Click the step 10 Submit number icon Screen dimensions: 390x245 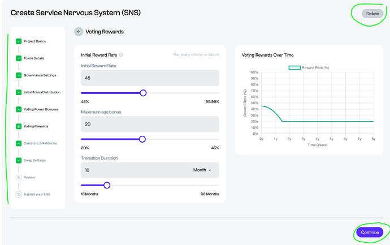pyautogui.click(x=19, y=194)
